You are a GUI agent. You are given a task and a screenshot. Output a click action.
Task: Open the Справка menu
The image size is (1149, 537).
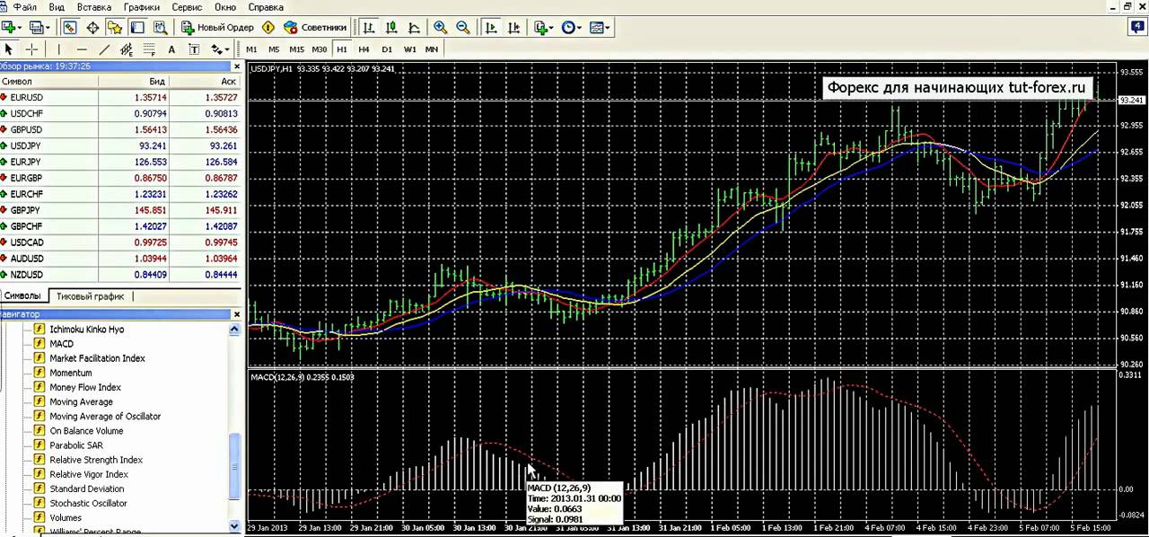tap(265, 6)
